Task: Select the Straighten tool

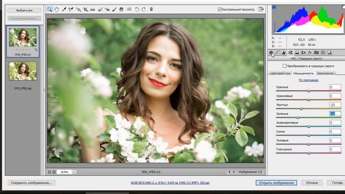Action: [93, 10]
